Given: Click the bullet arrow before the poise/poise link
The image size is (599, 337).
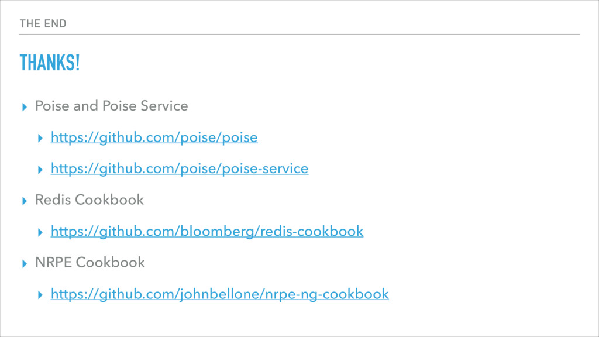Looking at the screenshot, I should (x=40, y=138).
